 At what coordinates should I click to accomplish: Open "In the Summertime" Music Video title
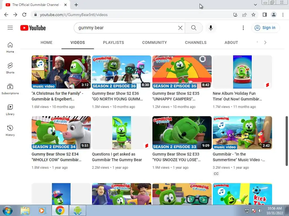click(x=239, y=157)
